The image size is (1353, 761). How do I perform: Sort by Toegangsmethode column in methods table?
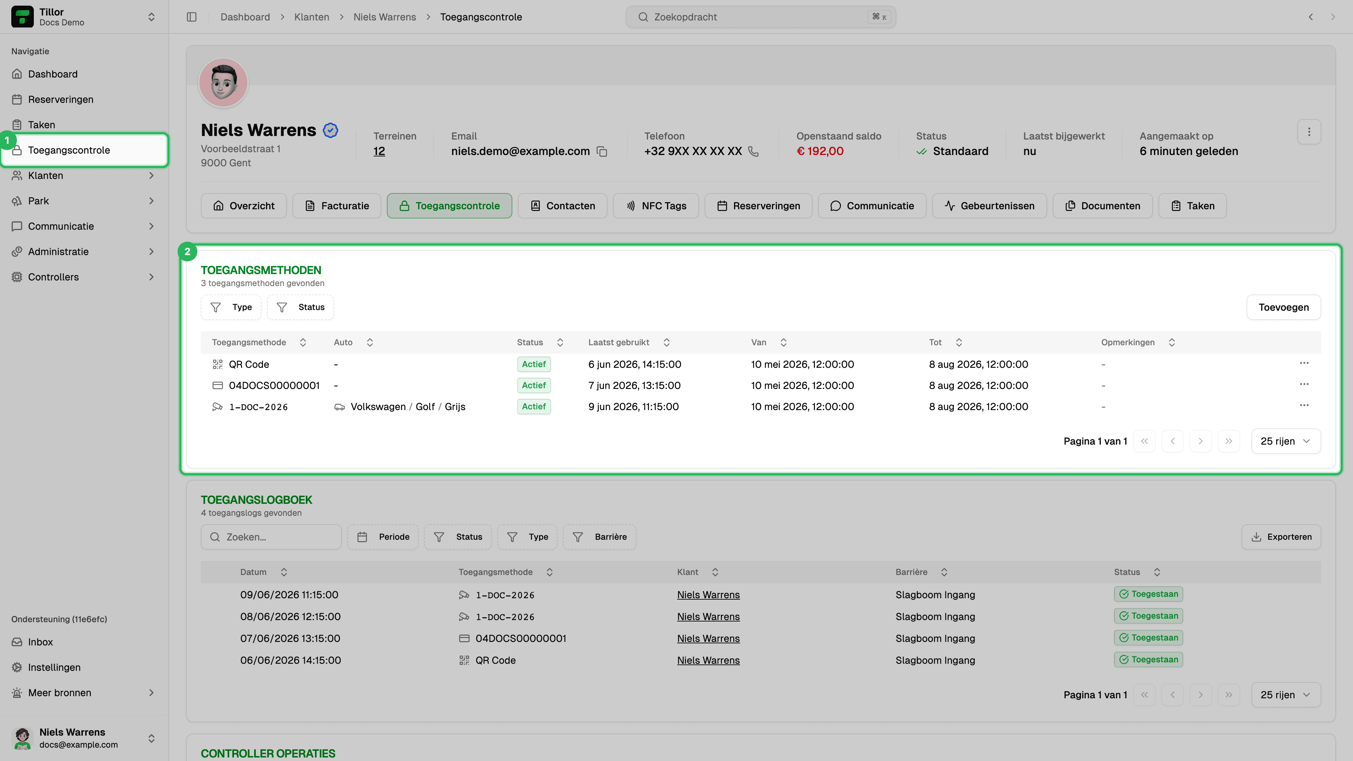[303, 342]
